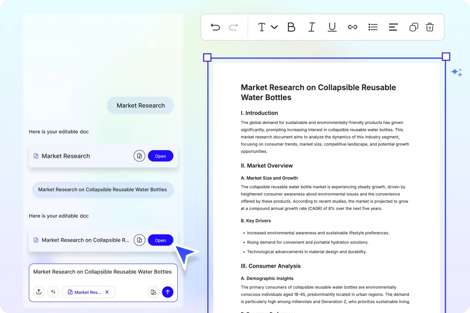Image resolution: width=470 pixels, height=313 pixels.
Task: Download the Collapsible water bottles doc
Action: tap(139, 240)
